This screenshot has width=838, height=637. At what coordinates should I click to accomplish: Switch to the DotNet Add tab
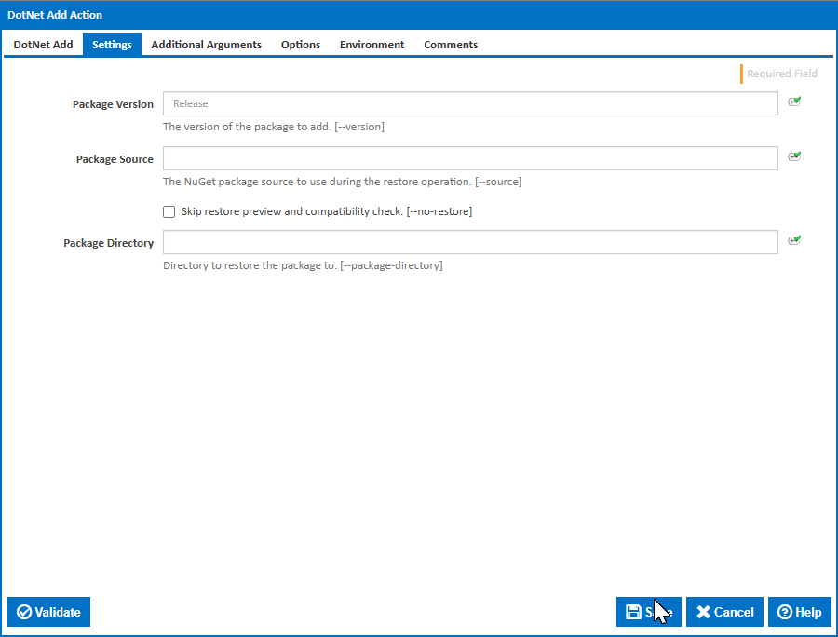tap(43, 44)
